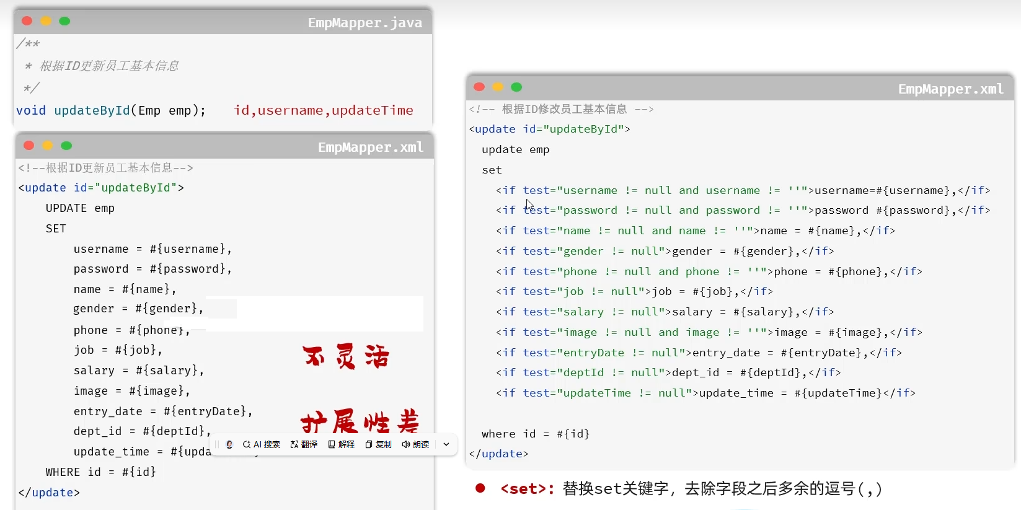Click the 解释 explain button
This screenshot has width=1021, height=510.
(342, 444)
